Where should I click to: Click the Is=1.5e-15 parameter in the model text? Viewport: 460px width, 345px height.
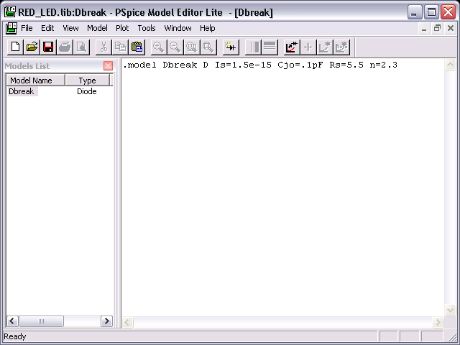tap(243, 65)
